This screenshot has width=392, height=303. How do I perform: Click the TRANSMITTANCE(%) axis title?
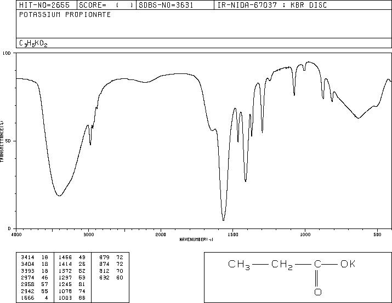[x=2, y=141]
